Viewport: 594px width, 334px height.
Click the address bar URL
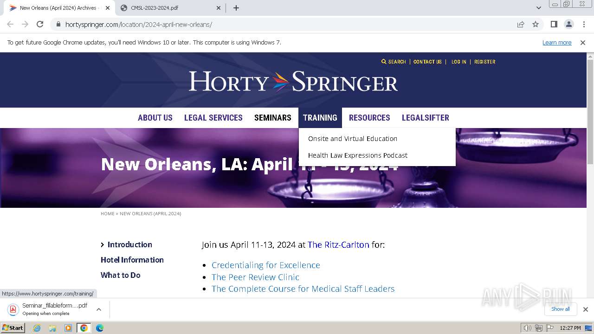pos(139,24)
